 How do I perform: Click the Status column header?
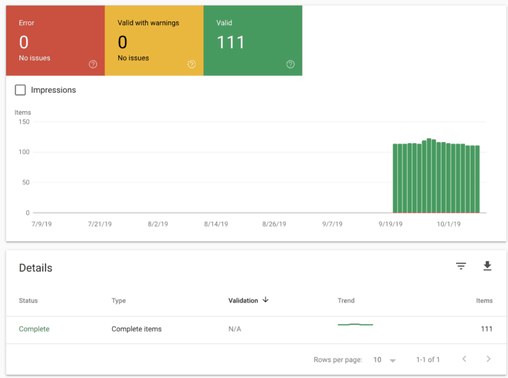28,301
